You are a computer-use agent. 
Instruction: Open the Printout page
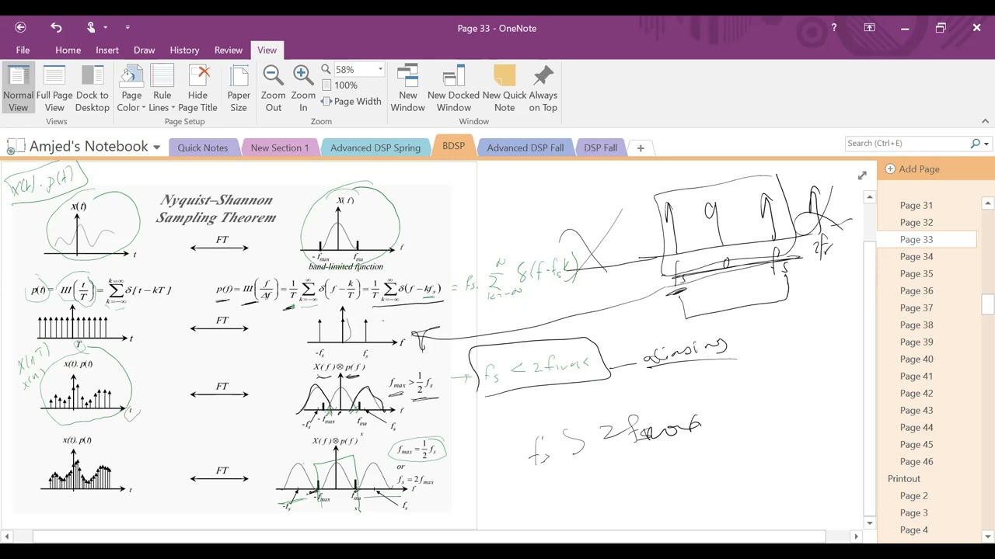tap(904, 478)
